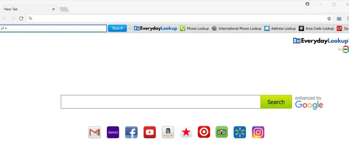Click the blue toolbar Search button

coord(117,28)
